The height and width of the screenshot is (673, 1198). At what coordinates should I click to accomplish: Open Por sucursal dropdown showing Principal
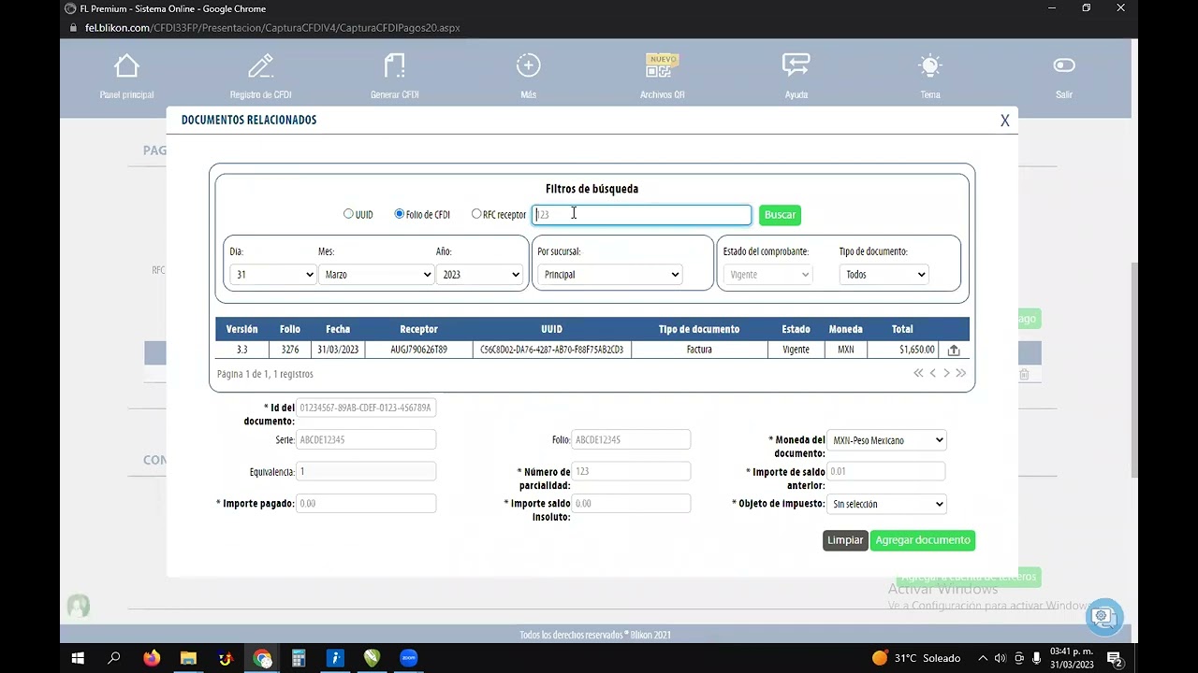609,275
